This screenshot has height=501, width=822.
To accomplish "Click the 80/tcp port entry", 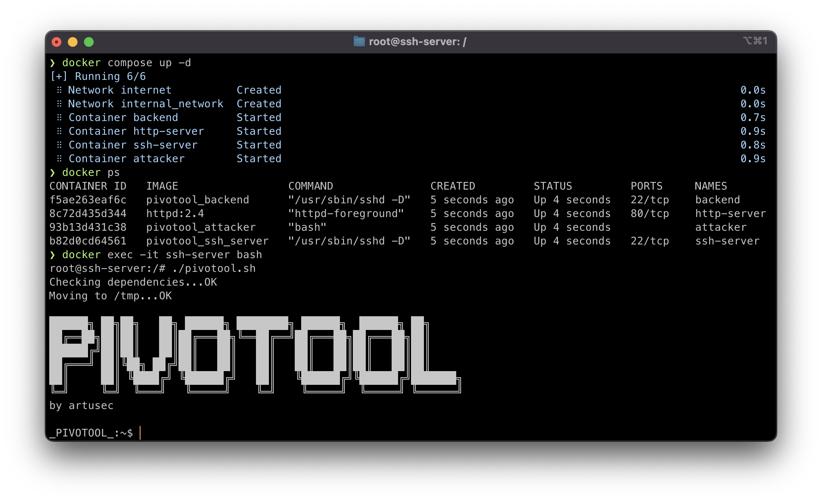I will point(650,213).
